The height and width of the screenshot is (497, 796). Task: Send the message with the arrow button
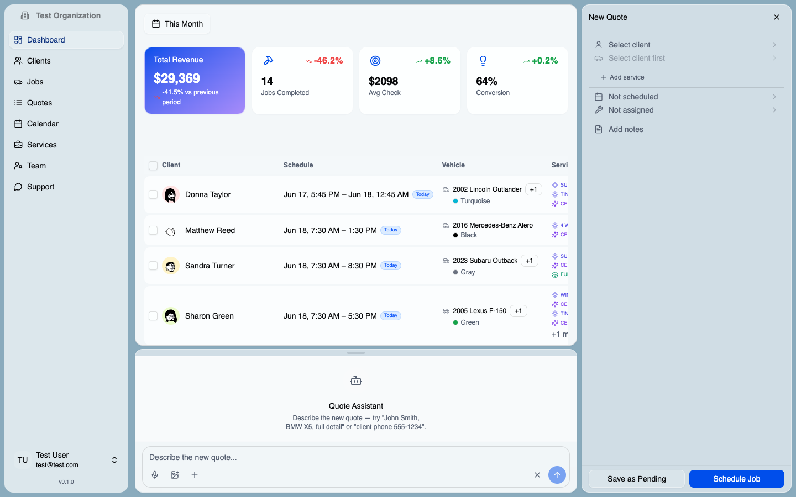click(x=557, y=475)
